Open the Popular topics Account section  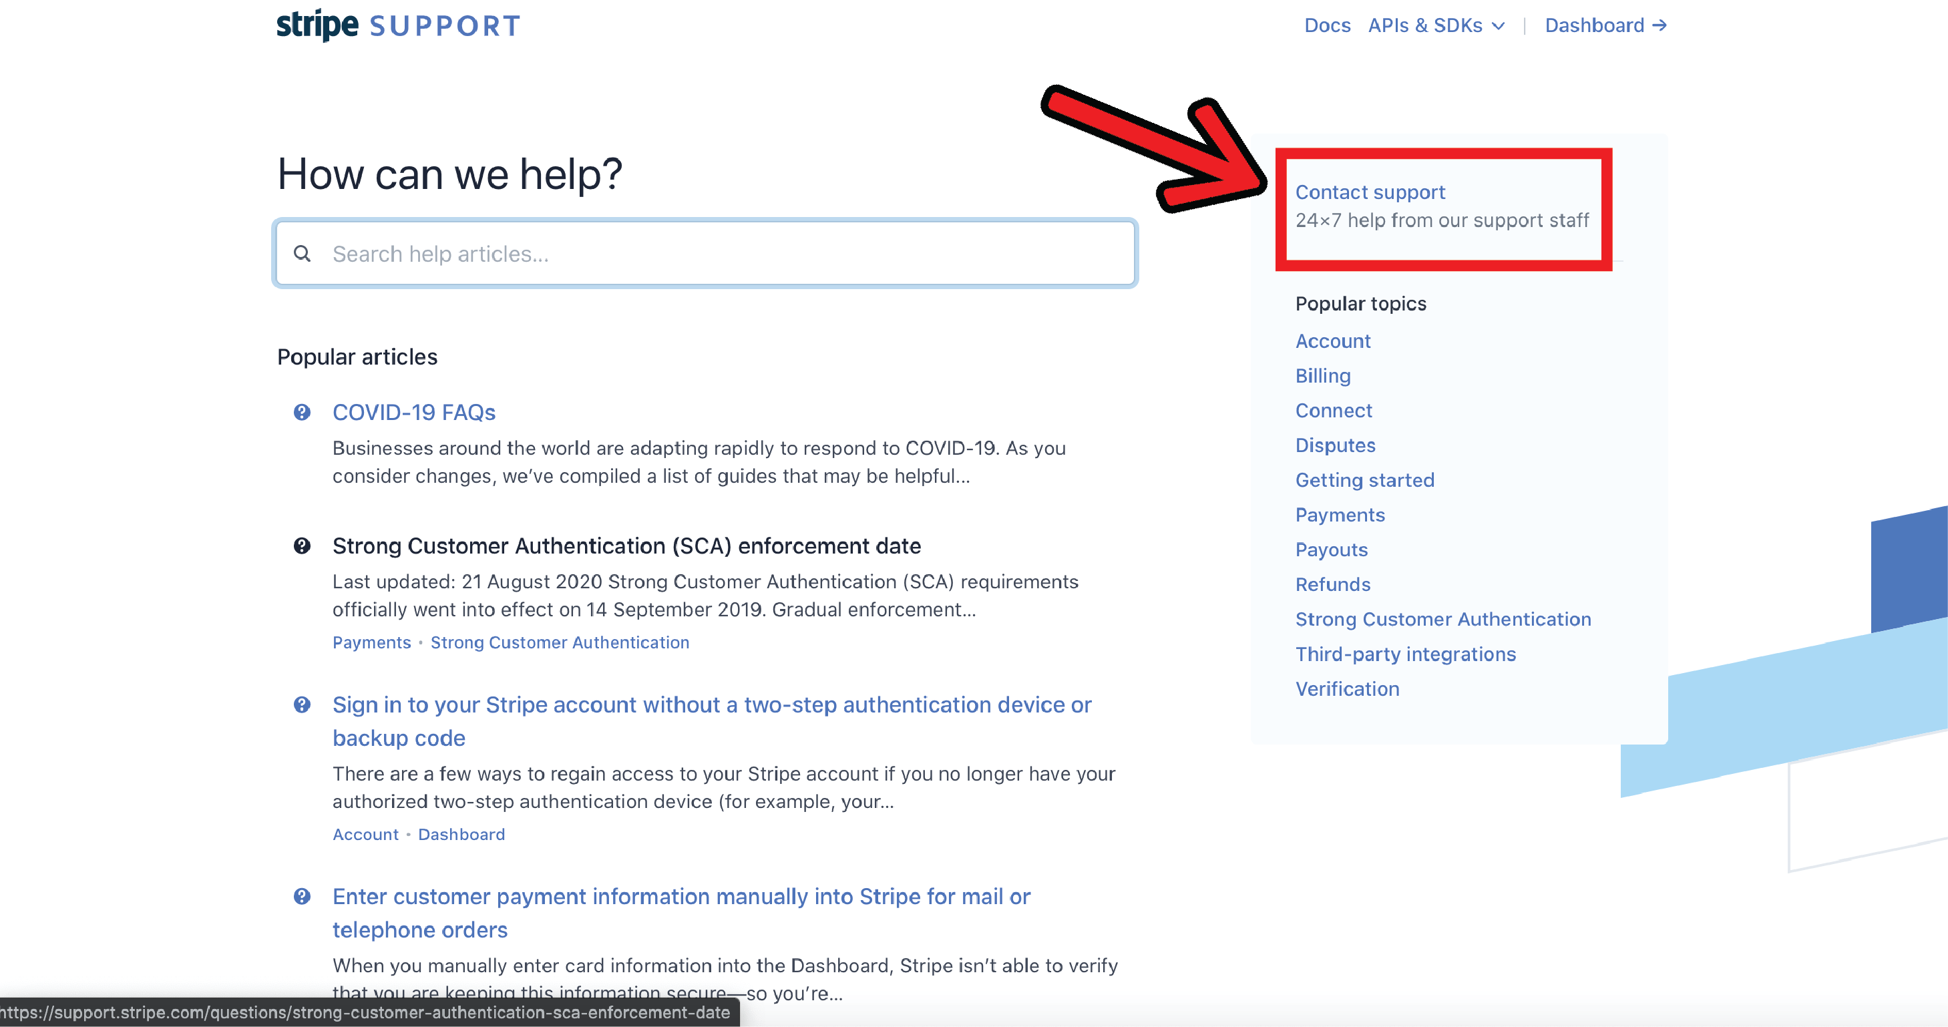pos(1332,341)
